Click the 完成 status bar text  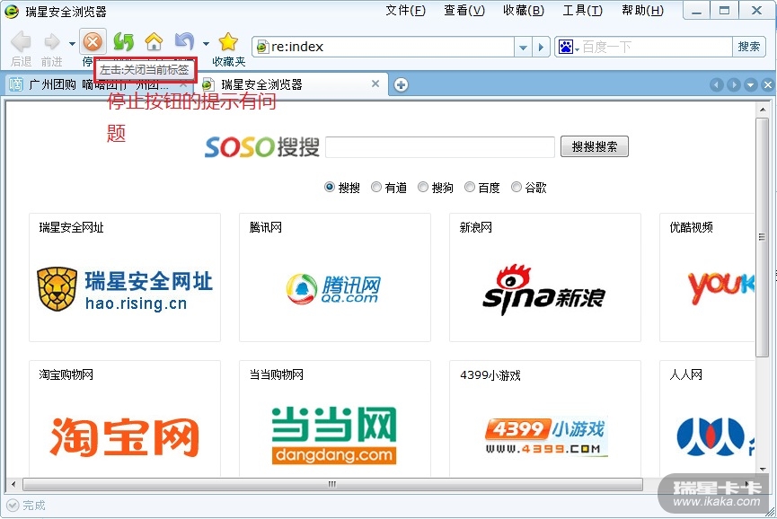click(34, 506)
